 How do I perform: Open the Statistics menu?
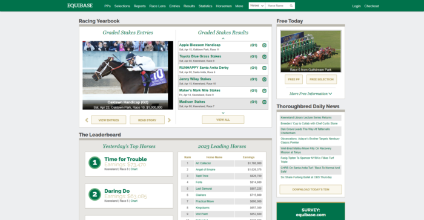click(x=205, y=6)
